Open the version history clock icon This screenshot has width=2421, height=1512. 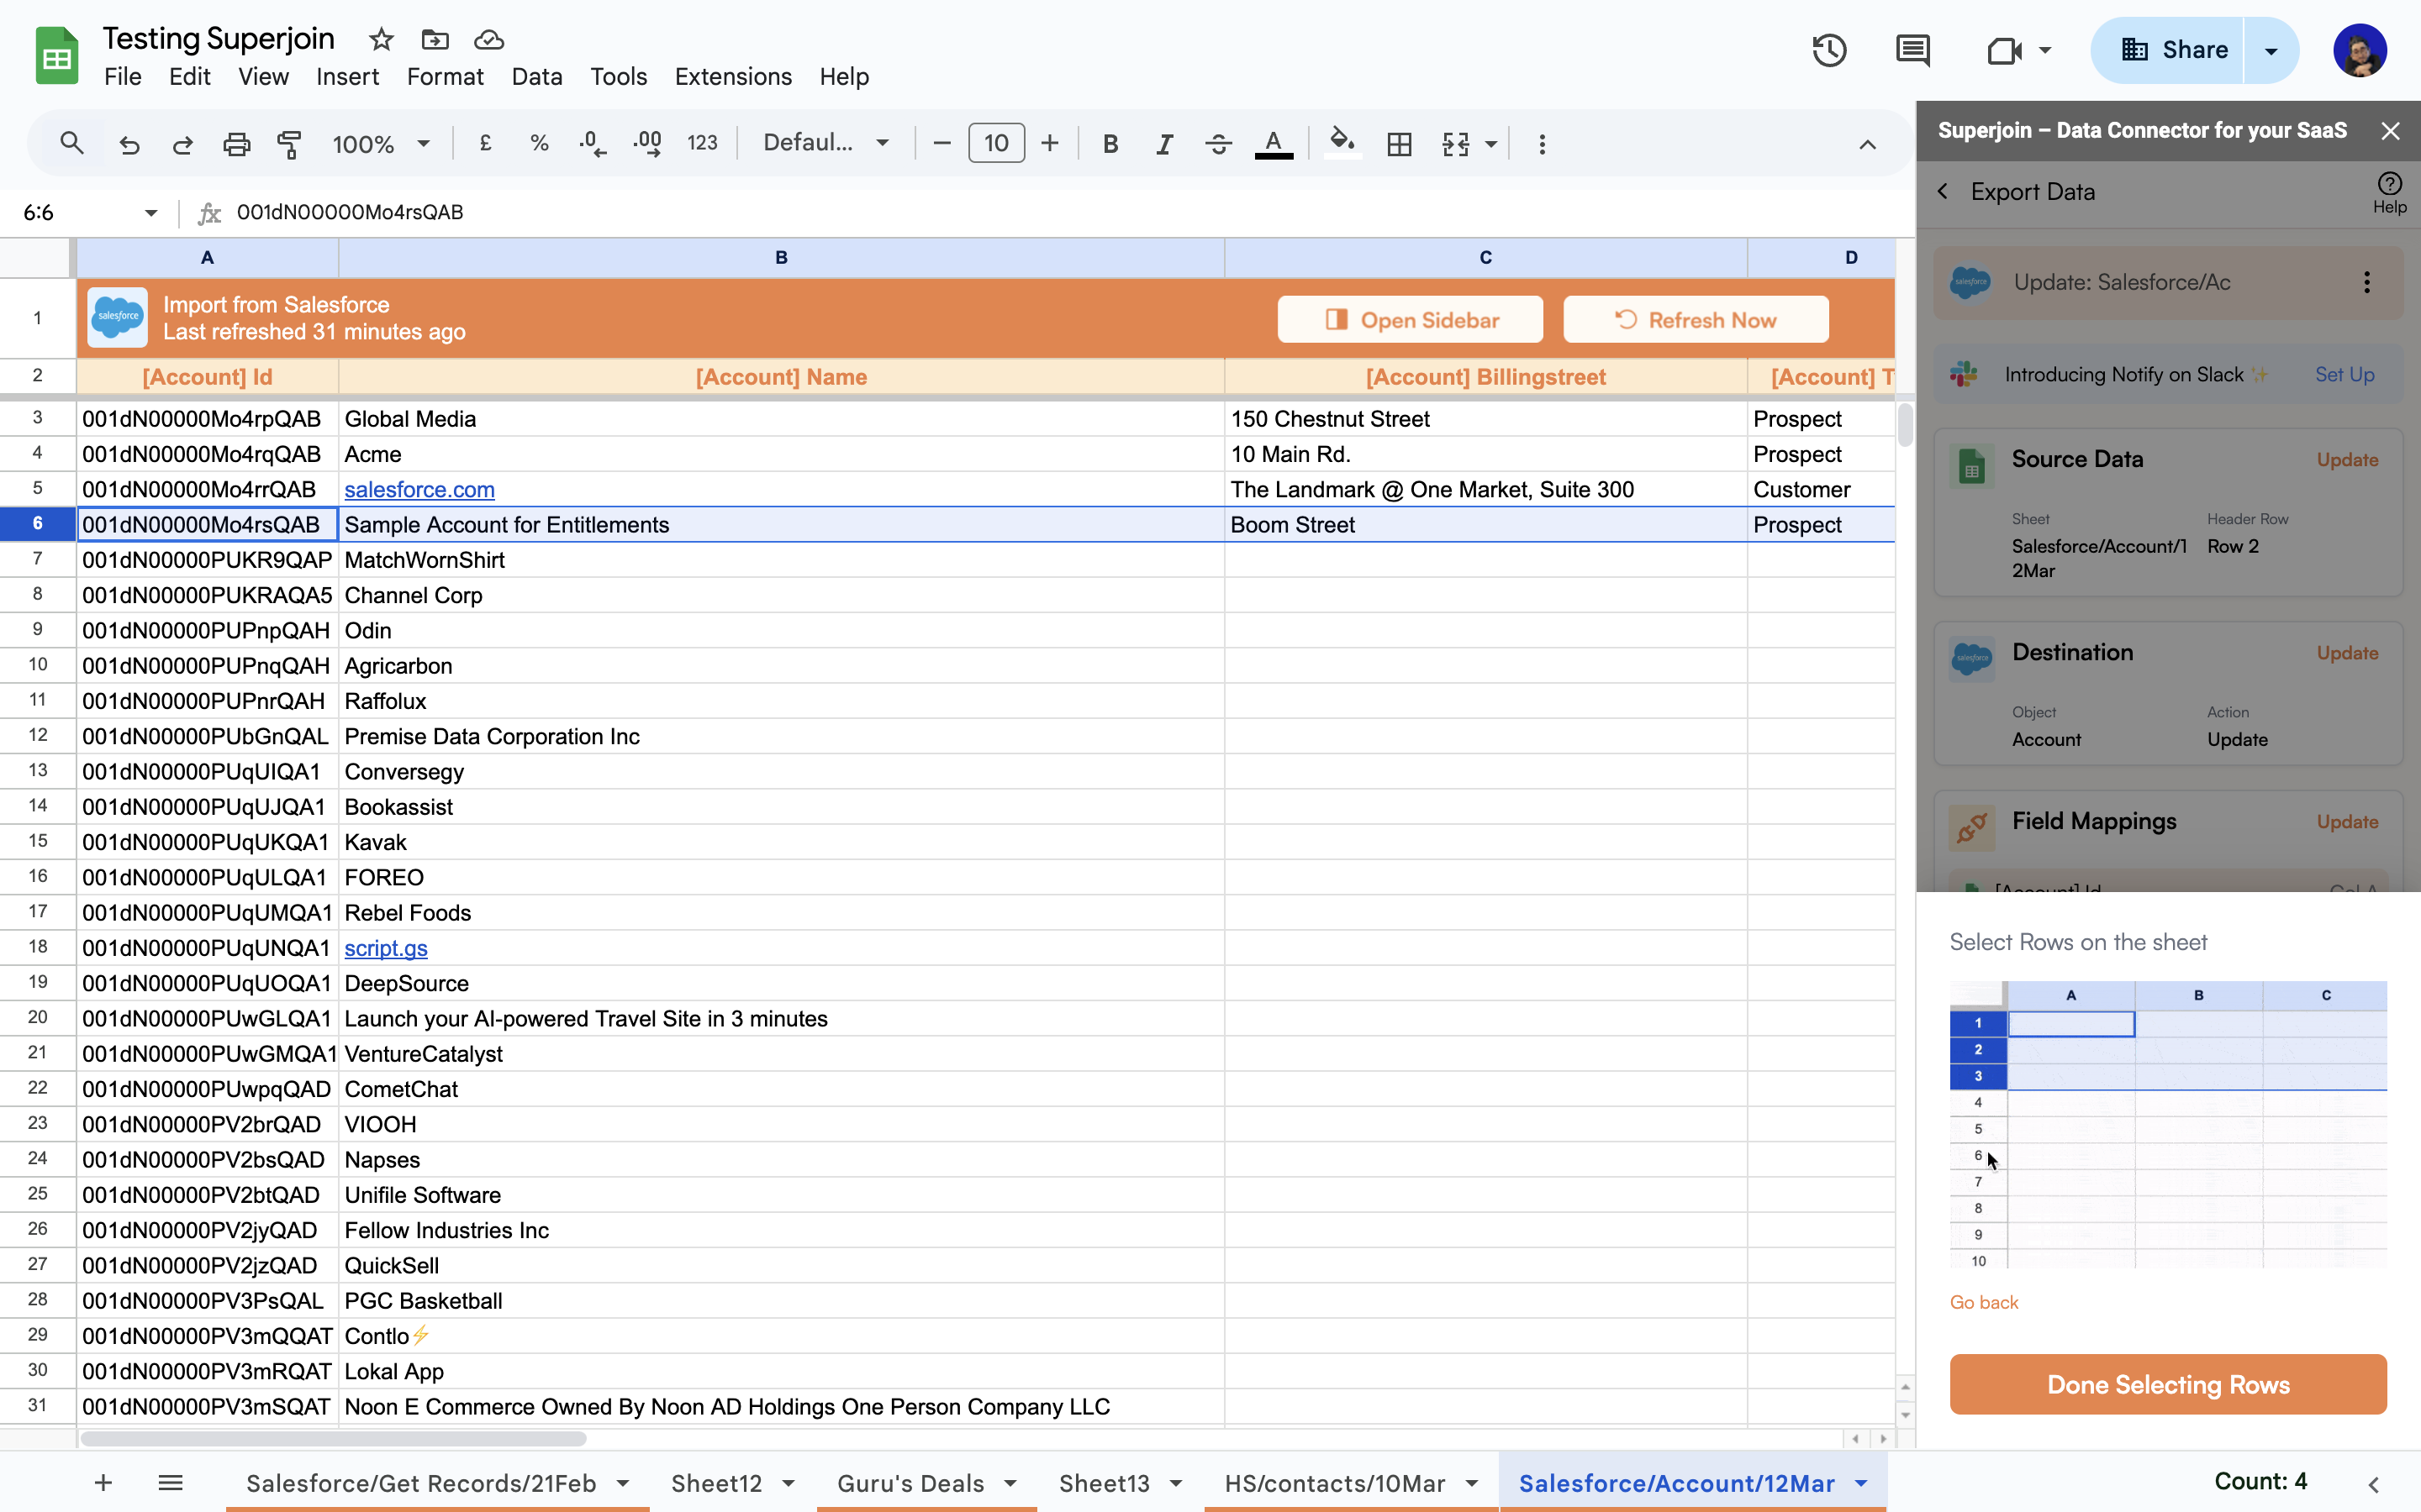[1828, 50]
